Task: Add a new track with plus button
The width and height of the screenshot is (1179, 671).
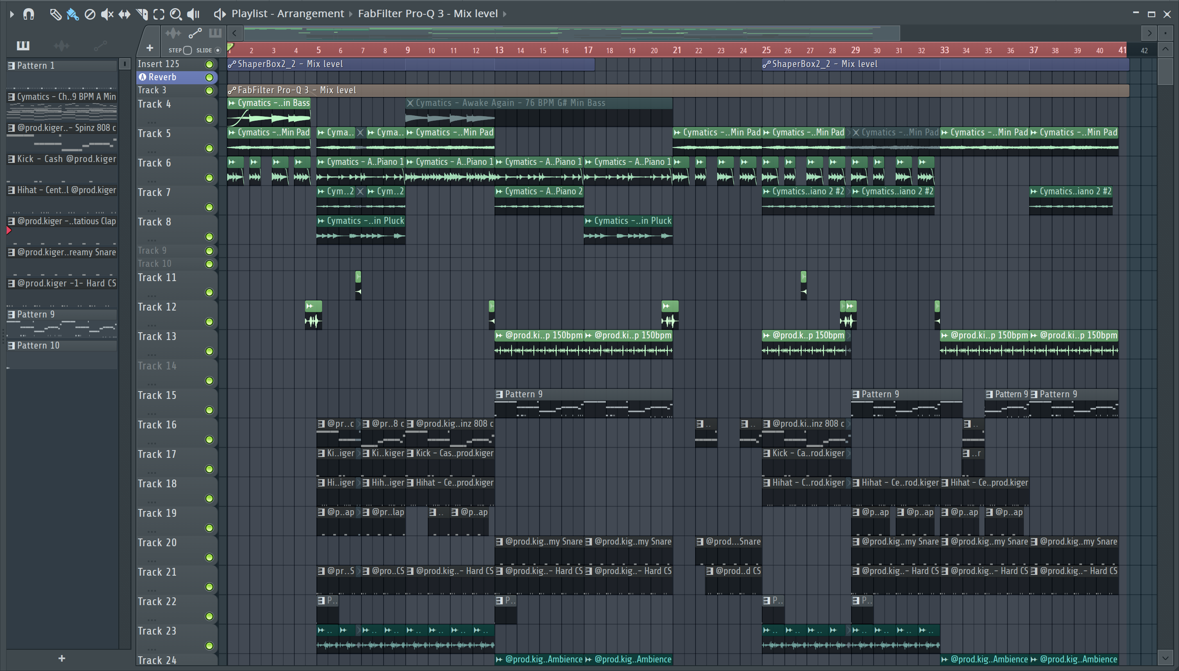Action: 149,48
